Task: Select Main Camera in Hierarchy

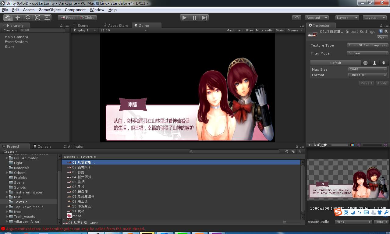Action: pyautogui.click(x=16, y=37)
